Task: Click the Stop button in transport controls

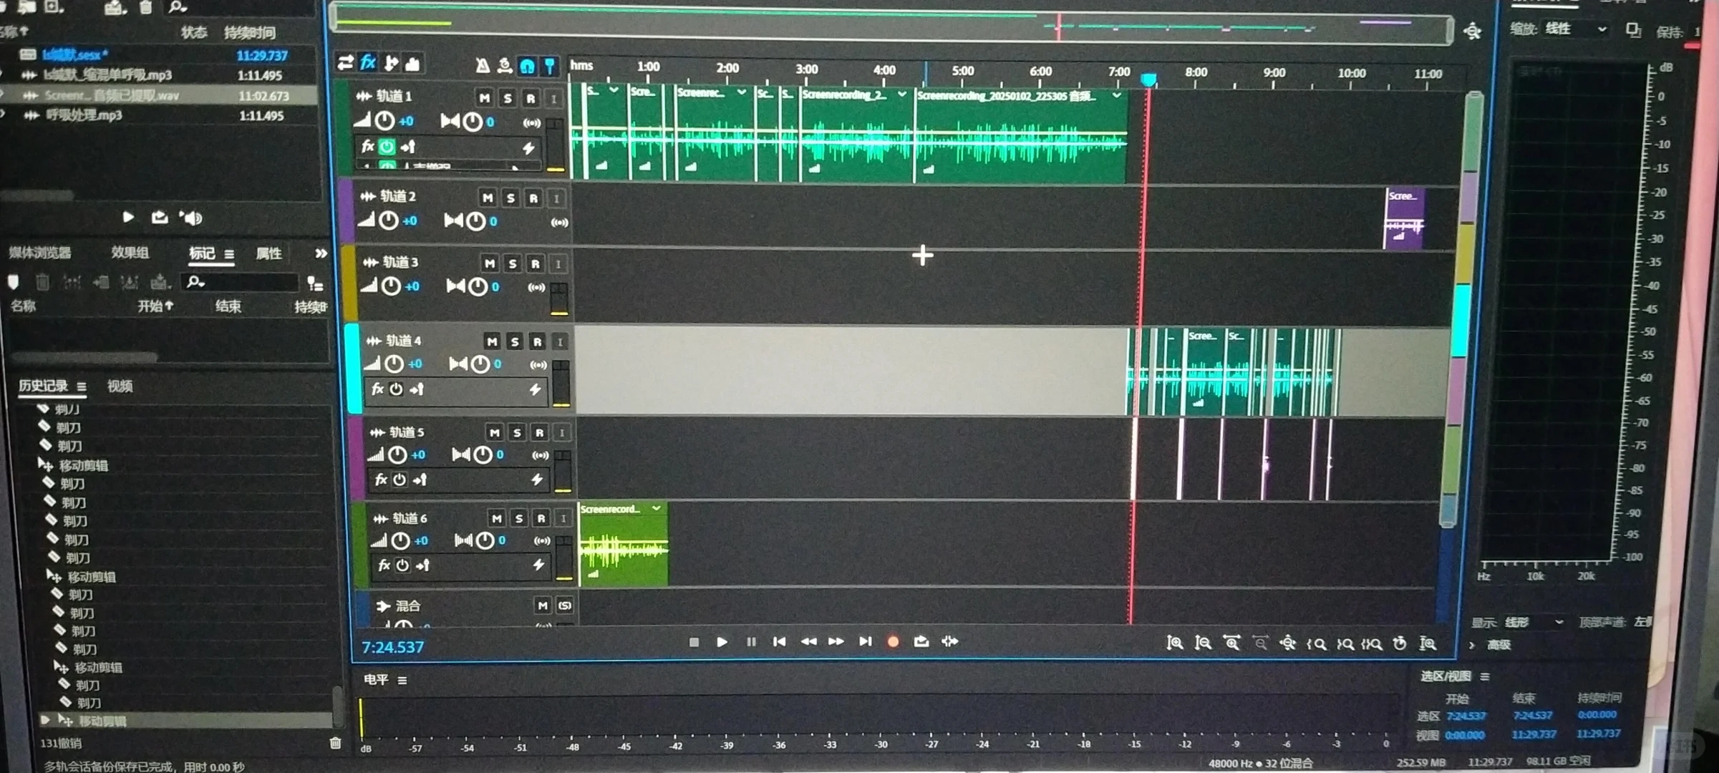Action: [x=693, y=642]
